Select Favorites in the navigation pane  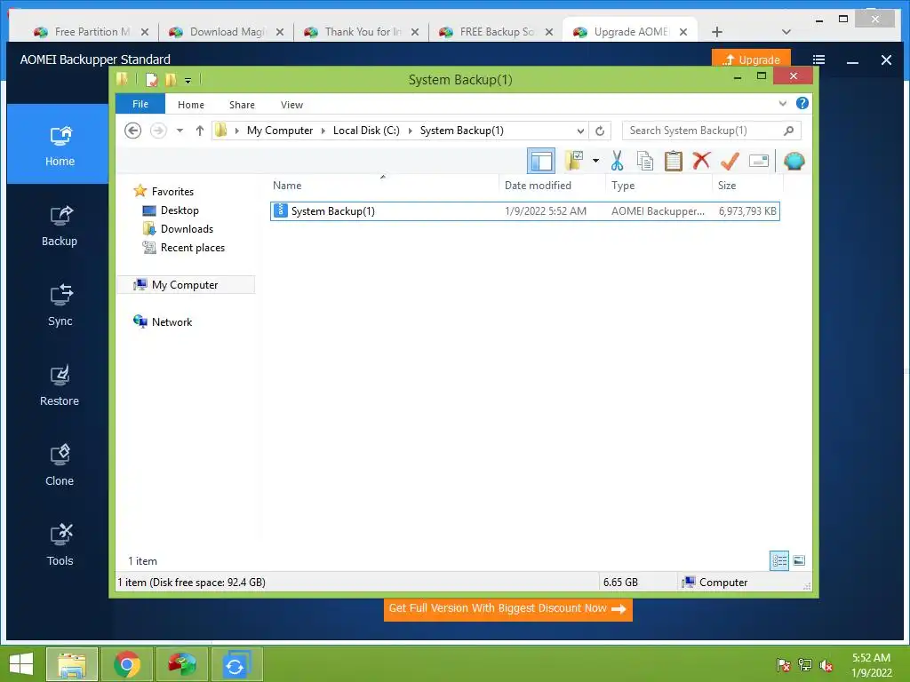[164, 192]
